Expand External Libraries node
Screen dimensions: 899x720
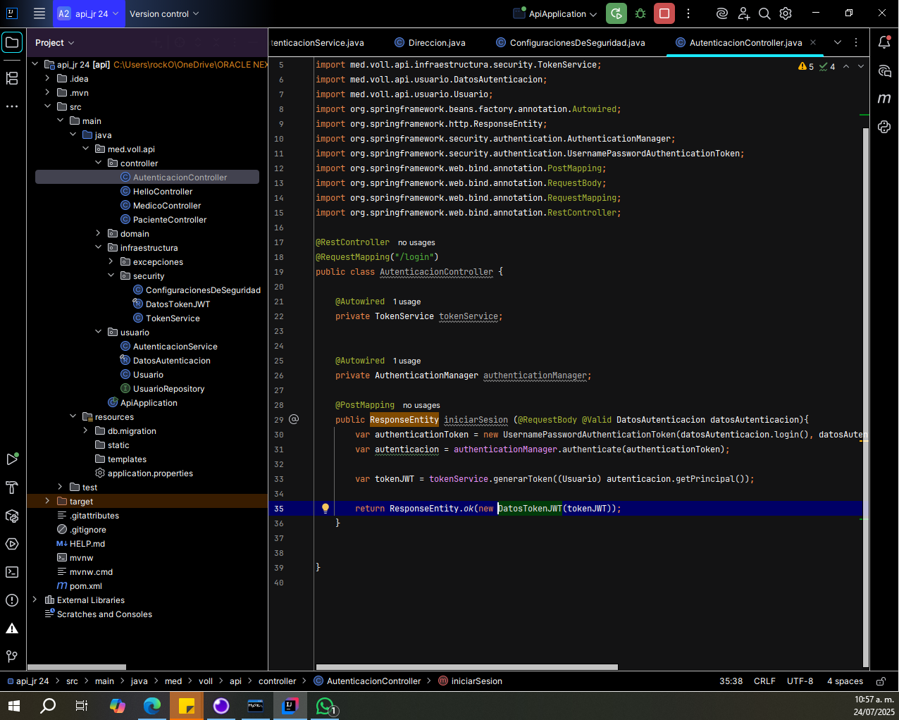35,600
